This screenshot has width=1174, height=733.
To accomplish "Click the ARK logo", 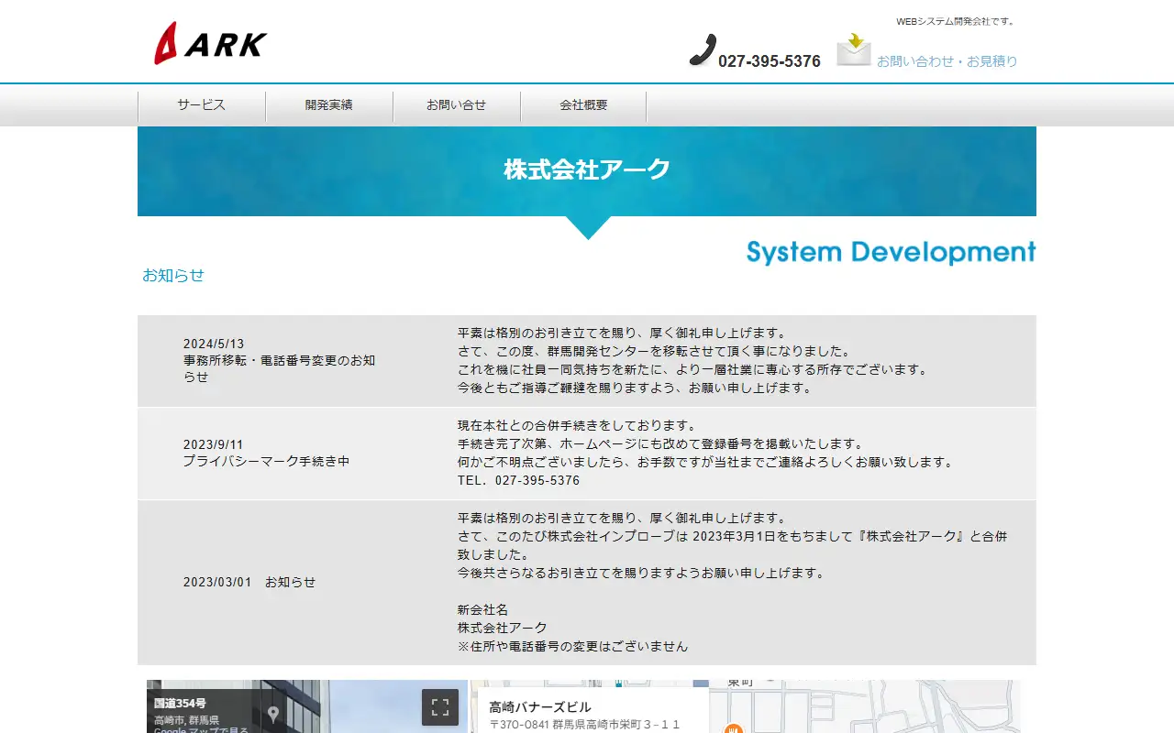I will click(x=210, y=43).
